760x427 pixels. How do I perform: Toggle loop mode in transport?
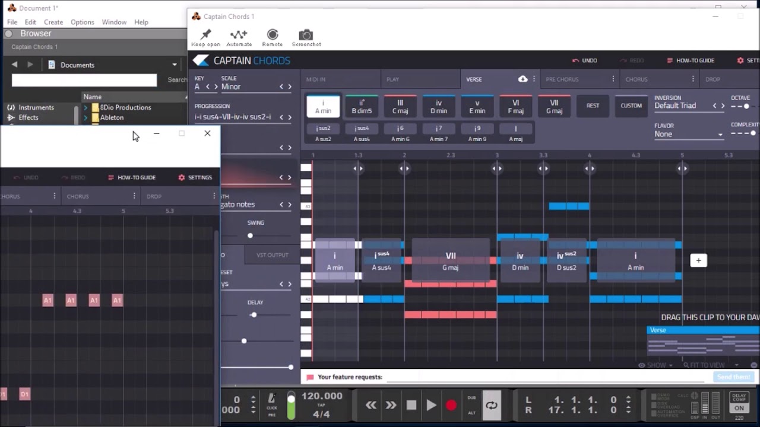tap(492, 405)
